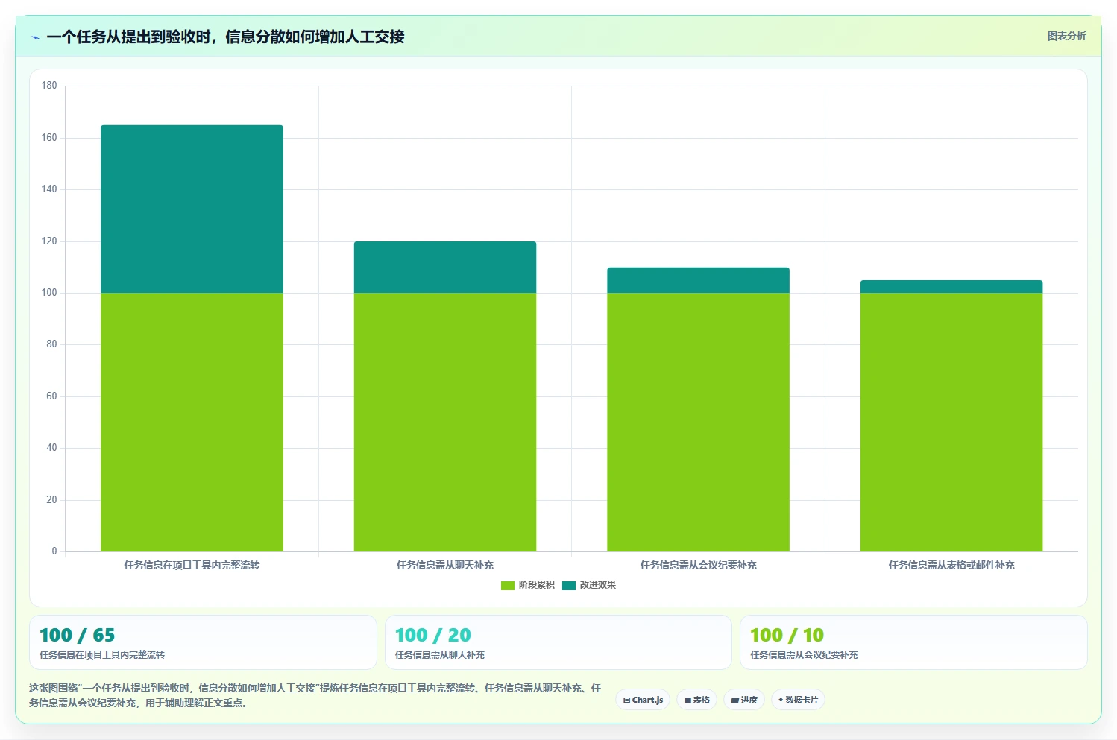Screen dimensions: 1117x740
Task: Click the y-axis value 20
Action: click(51, 500)
